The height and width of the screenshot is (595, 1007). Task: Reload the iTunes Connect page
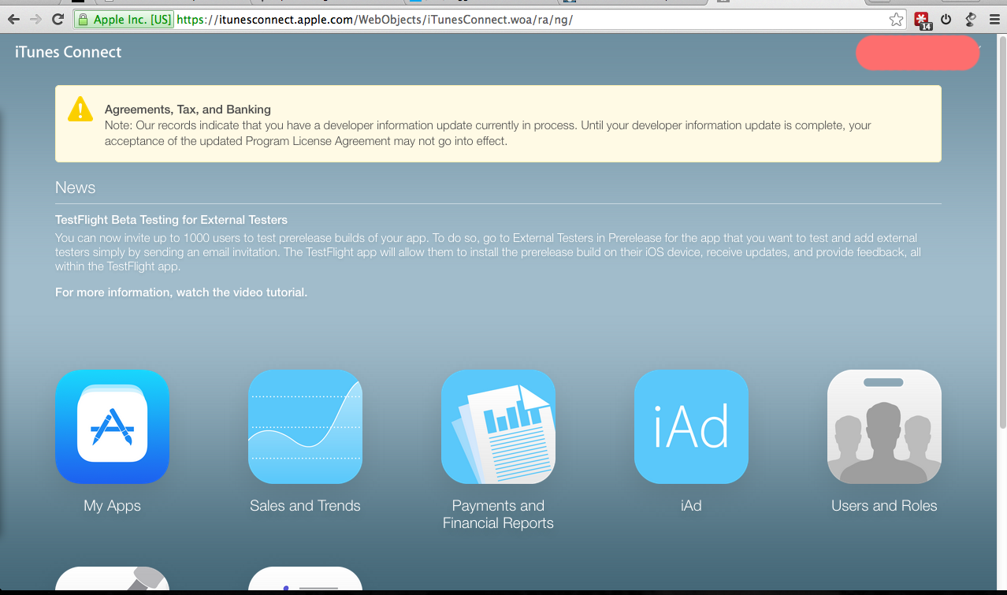click(x=58, y=20)
